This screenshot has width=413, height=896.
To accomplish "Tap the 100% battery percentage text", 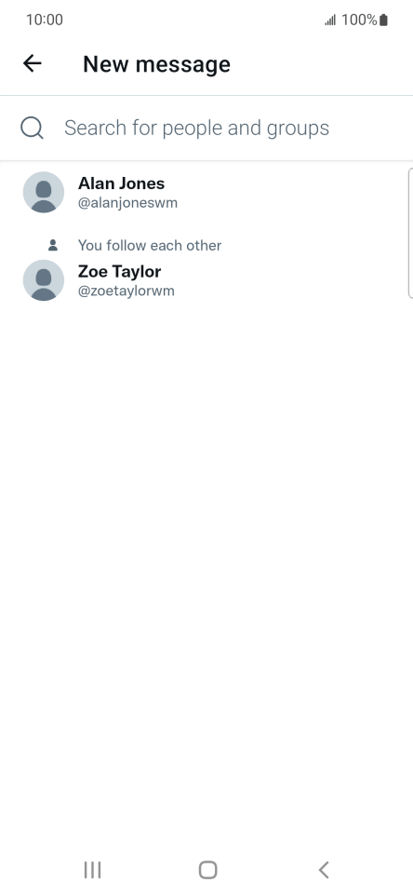I will pos(359,20).
